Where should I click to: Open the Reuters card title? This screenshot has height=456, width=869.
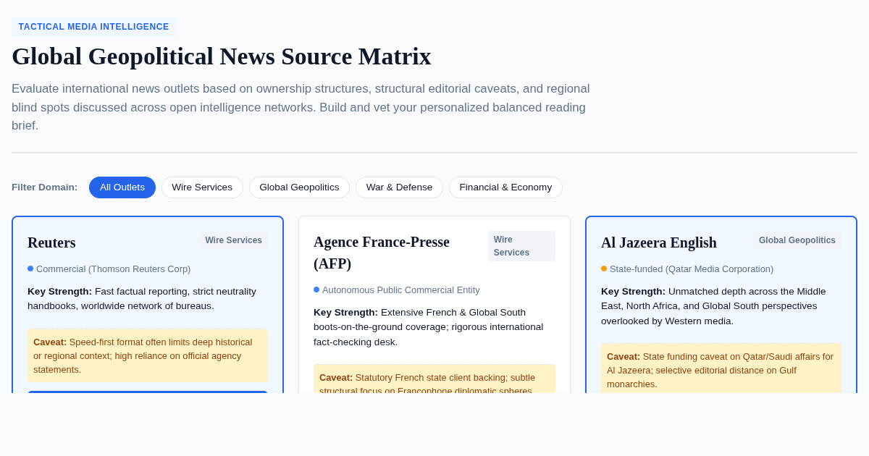coord(51,242)
